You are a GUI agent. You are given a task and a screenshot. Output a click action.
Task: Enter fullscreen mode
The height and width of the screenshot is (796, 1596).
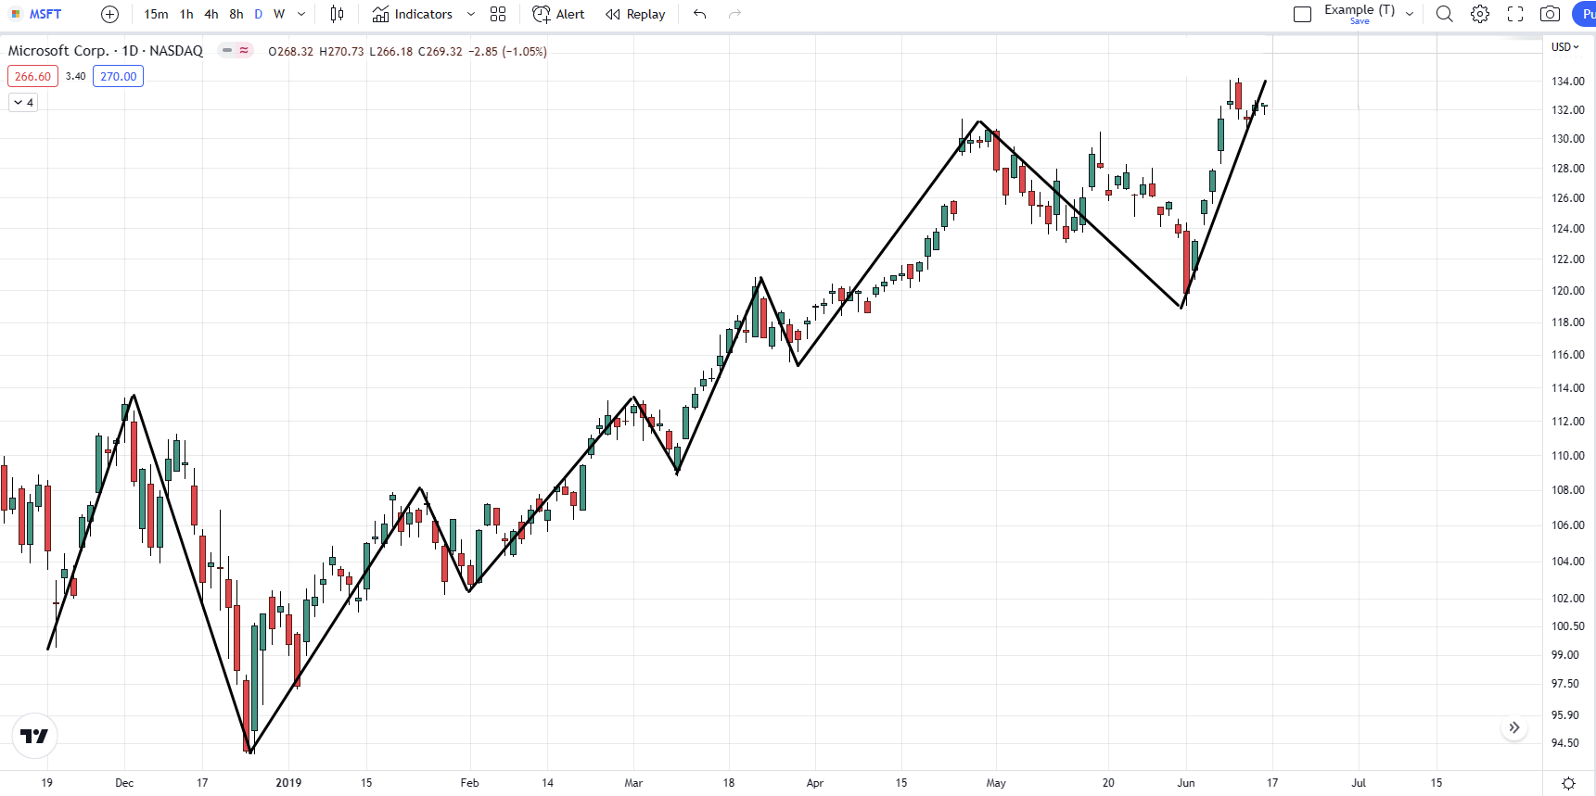(1515, 14)
